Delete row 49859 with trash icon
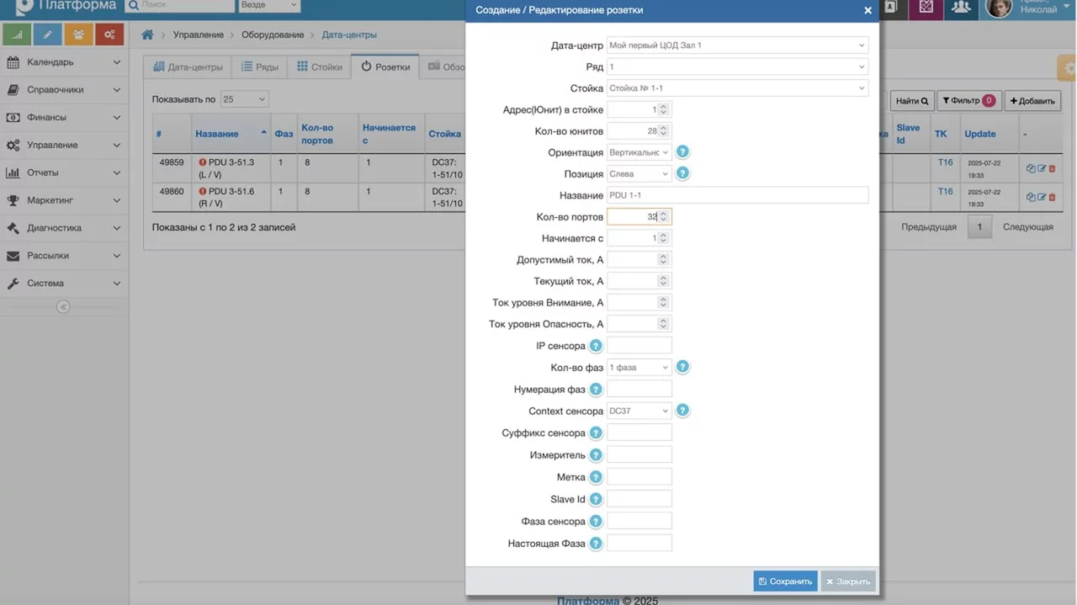Screen dimensions: 1077x605 tap(1052, 168)
